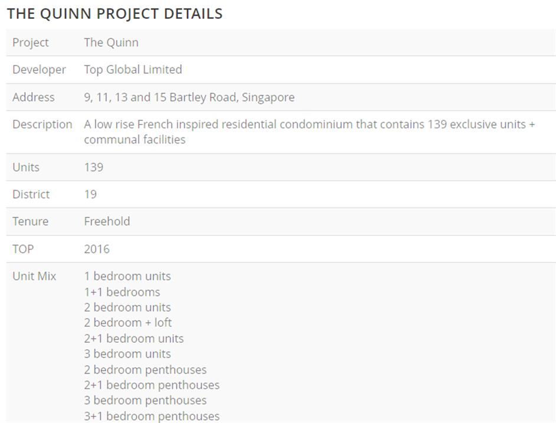Click the '2016' TOP value

pyautogui.click(x=97, y=249)
